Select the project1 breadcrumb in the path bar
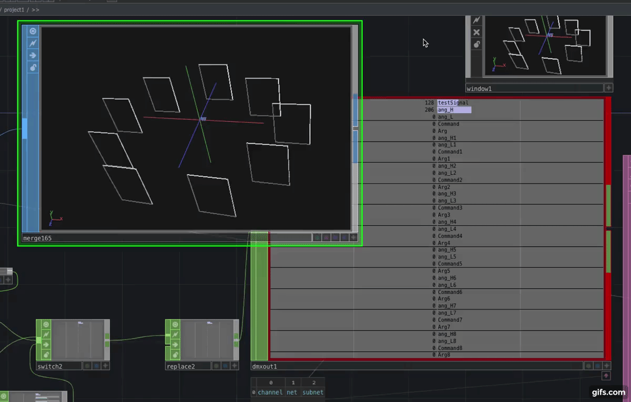Screen dimensions: 631x402 pyautogui.click(x=14, y=9)
